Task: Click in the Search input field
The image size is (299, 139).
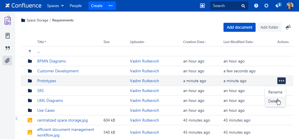Action: (225, 6)
